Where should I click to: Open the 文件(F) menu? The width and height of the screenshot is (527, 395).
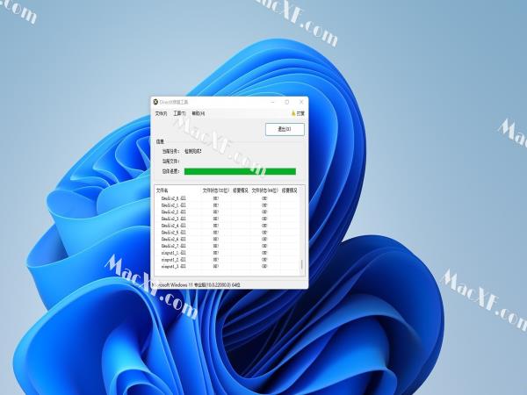[x=161, y=113]
